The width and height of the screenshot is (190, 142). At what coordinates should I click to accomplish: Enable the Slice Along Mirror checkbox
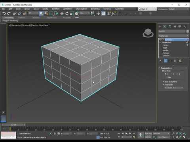coord(163,82)
